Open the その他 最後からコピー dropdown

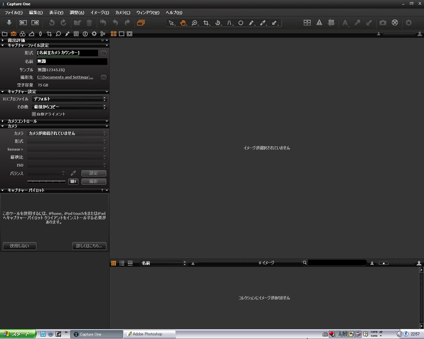pos(69,107)
